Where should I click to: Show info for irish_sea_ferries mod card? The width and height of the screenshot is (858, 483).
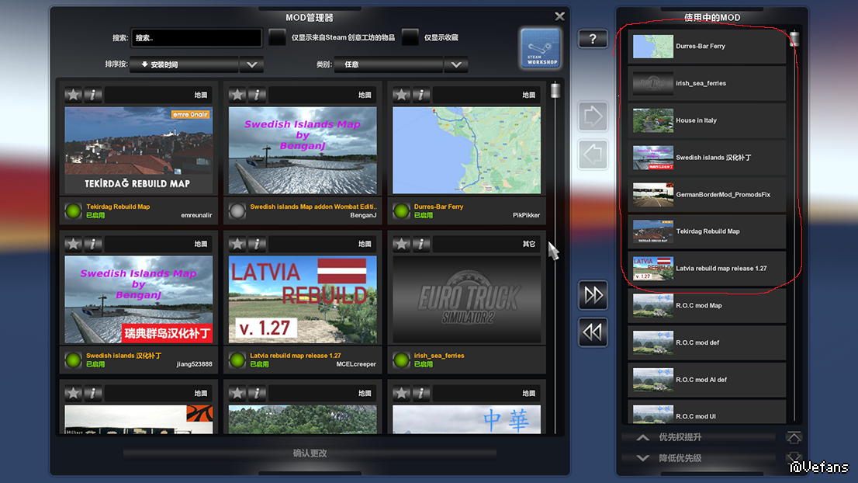coord(420,244)
